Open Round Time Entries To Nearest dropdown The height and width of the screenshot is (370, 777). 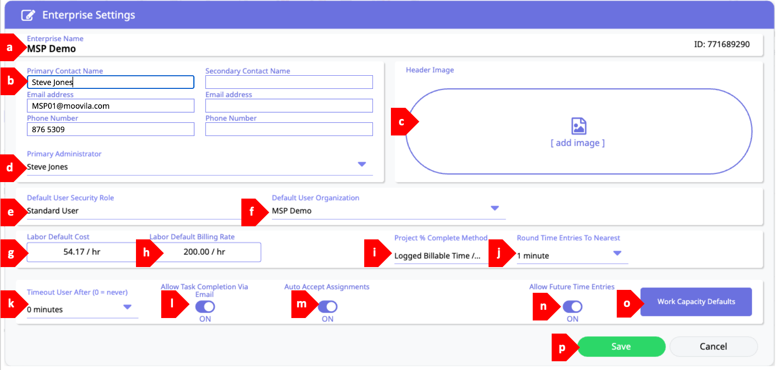click(617, 253)
